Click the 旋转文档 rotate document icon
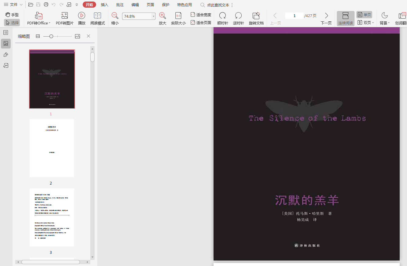This screenshot has height=266, width=407. coord(256,16)
